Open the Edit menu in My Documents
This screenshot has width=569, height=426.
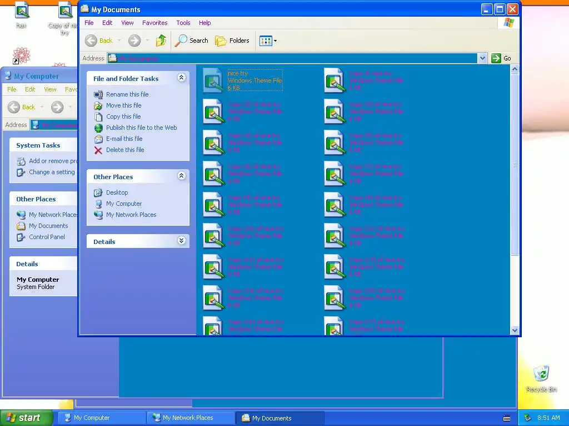(107, 23)
